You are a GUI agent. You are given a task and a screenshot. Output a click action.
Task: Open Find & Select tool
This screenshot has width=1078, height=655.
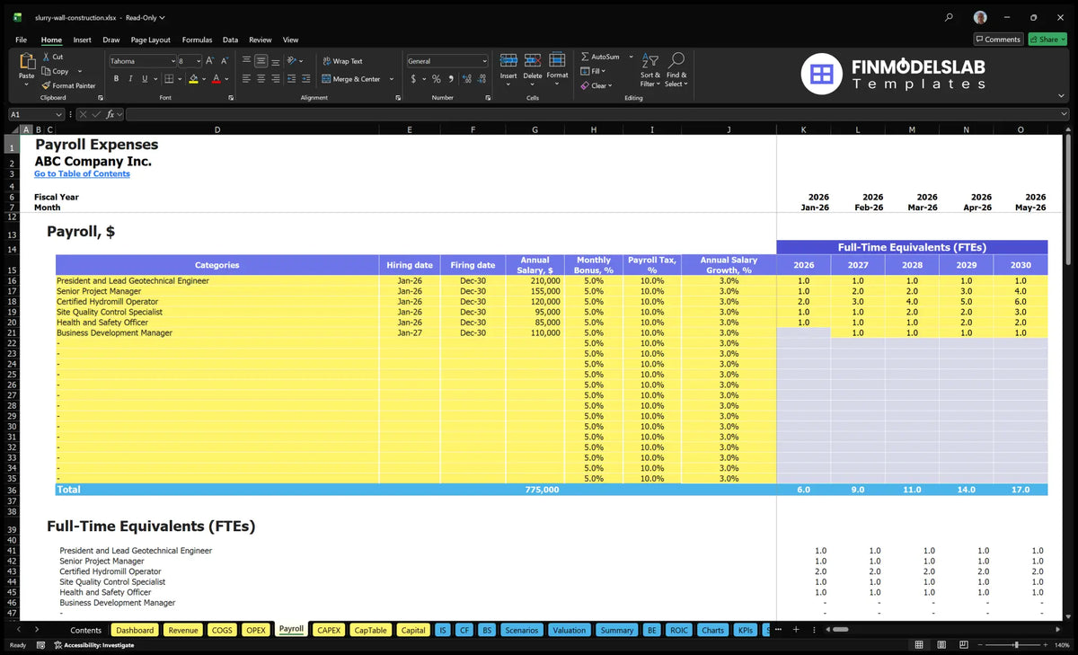click(x=677, y=69)
